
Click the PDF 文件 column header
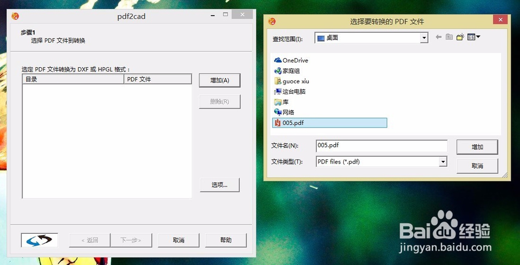[x=158, y=79]
